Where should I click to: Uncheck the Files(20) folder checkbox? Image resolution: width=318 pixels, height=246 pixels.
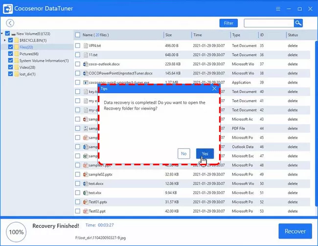11,47
